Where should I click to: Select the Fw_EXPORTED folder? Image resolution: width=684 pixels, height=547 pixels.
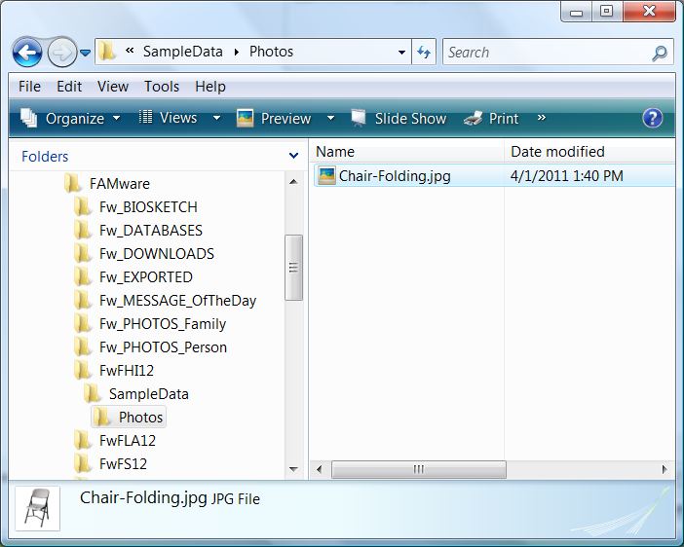coord(133,277)
